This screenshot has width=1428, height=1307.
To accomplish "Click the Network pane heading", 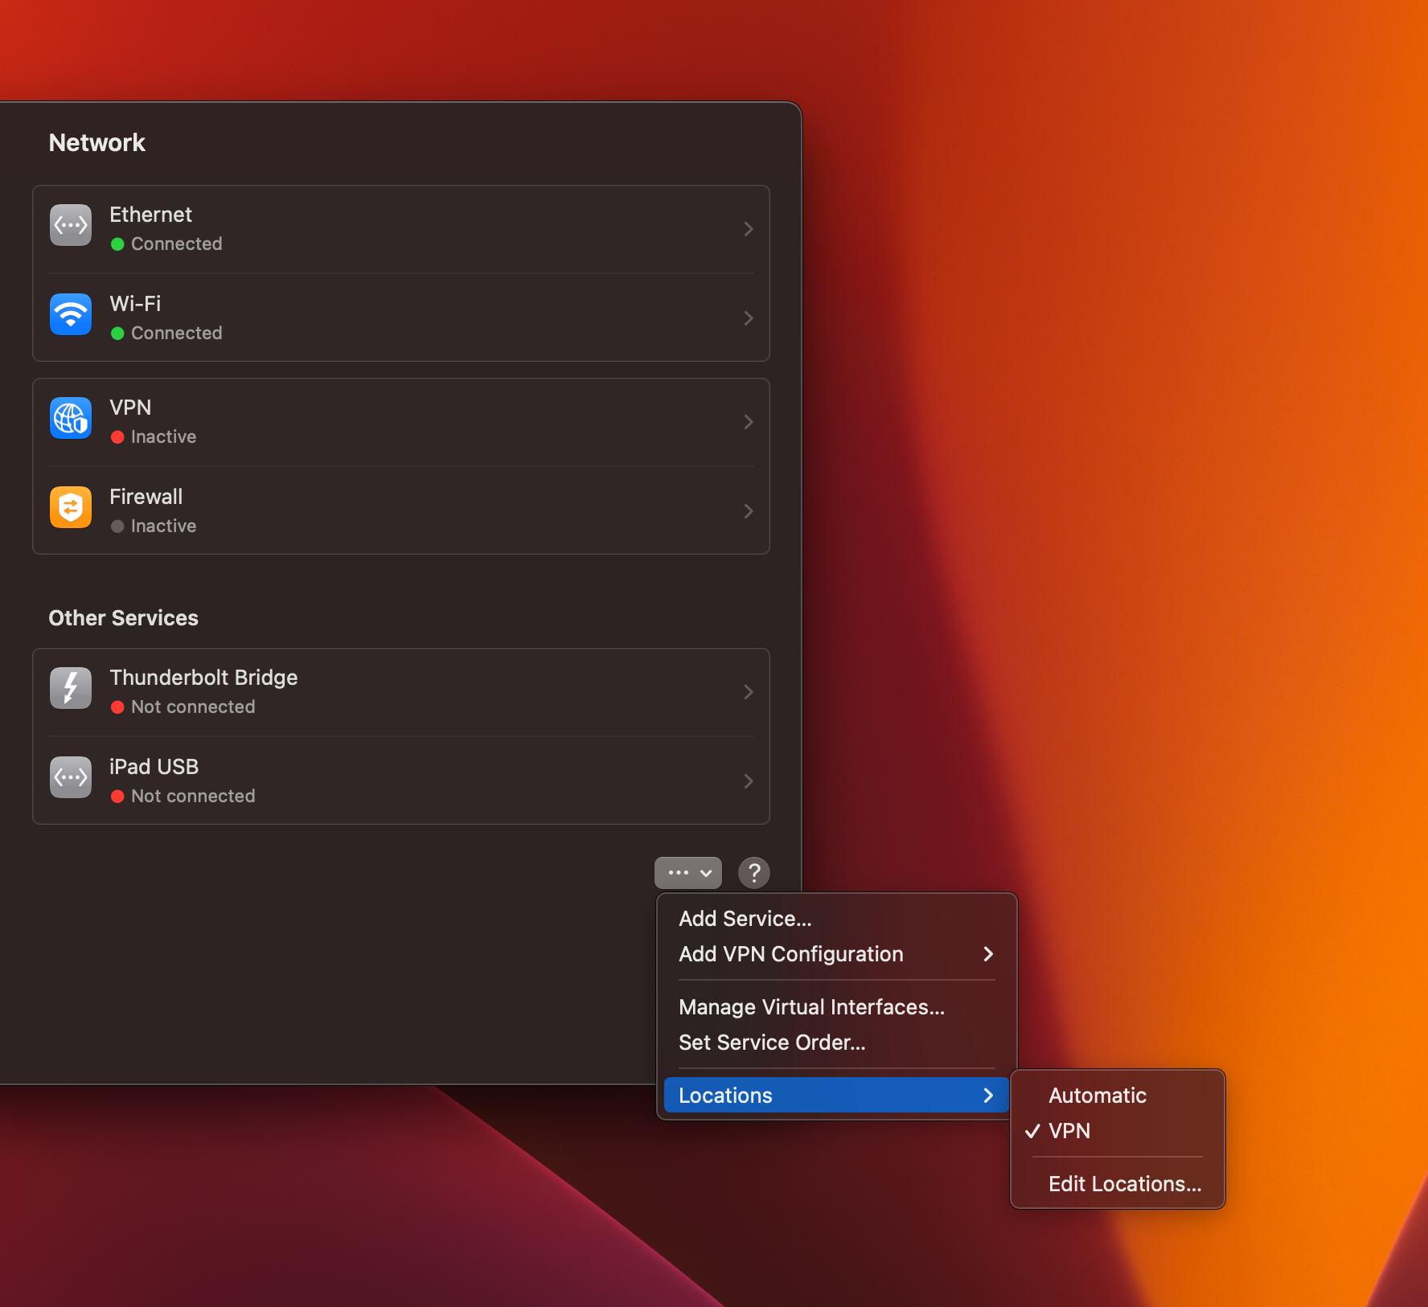I will pos(97,143).
